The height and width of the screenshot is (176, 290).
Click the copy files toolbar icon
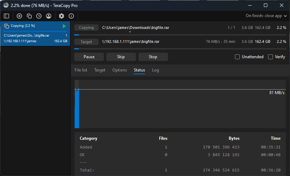click(x=29, y=16)
